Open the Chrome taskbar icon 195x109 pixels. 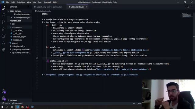tap(22, 107)
